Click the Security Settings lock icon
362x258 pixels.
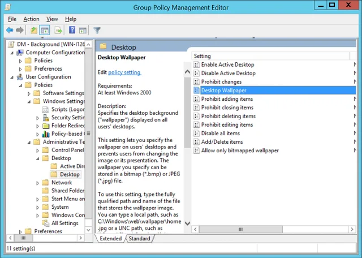click(x=46, y=118)
